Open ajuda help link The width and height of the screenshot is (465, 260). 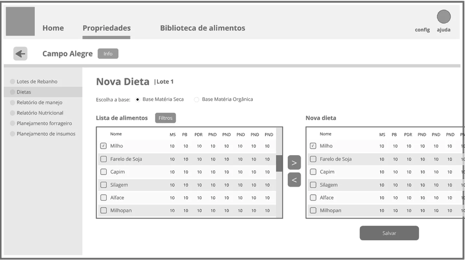pos(444,30)
